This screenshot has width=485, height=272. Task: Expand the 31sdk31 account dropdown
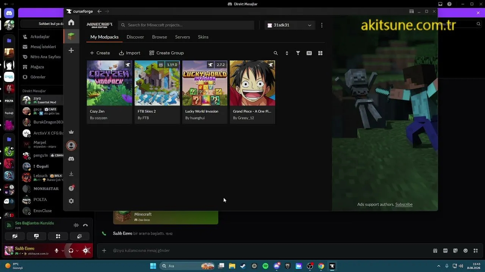point(289,25)
